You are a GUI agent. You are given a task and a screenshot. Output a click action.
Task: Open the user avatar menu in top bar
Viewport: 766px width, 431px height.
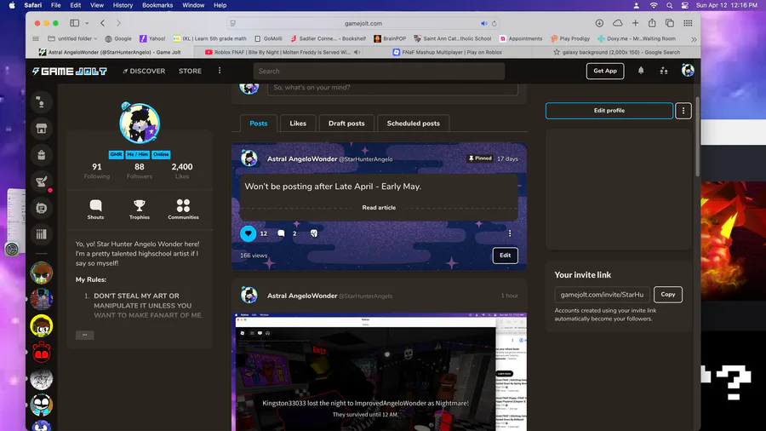pyautogui.click(x=688, y=71)
